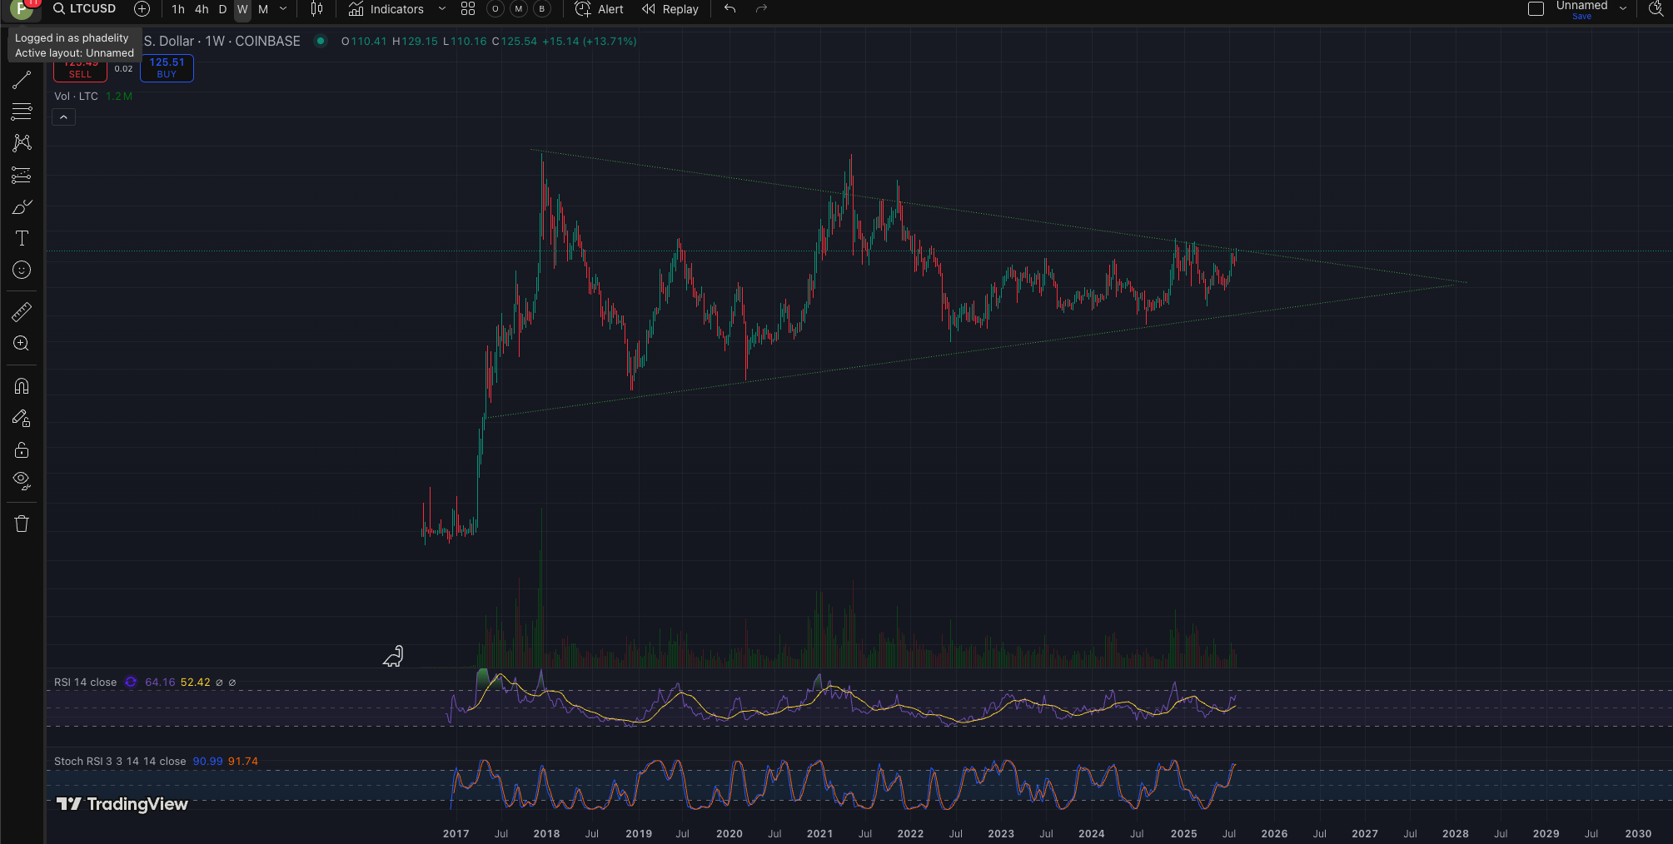Click the circled M toolbar button
The width and height of the screenshot is (1673, 844).
tap(519, 9)
